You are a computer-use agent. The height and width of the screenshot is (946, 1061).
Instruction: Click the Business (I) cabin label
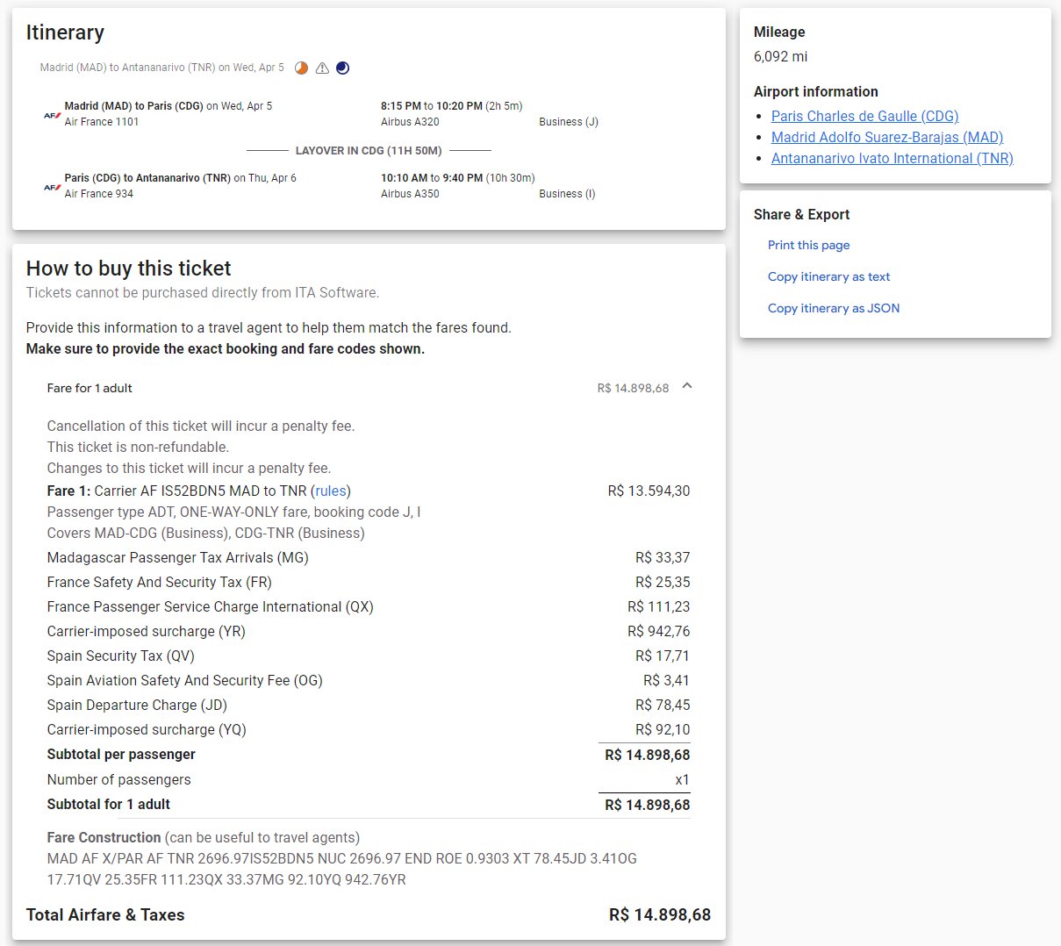click(x=567, y=194)
